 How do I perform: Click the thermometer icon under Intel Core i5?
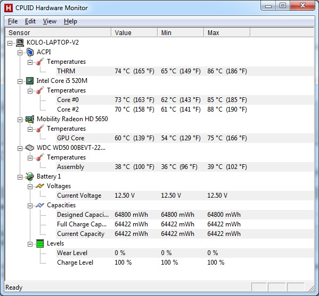[40, 90]
